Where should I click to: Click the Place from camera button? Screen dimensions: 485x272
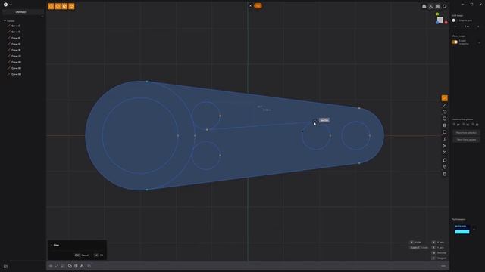(x=466, y=140)
